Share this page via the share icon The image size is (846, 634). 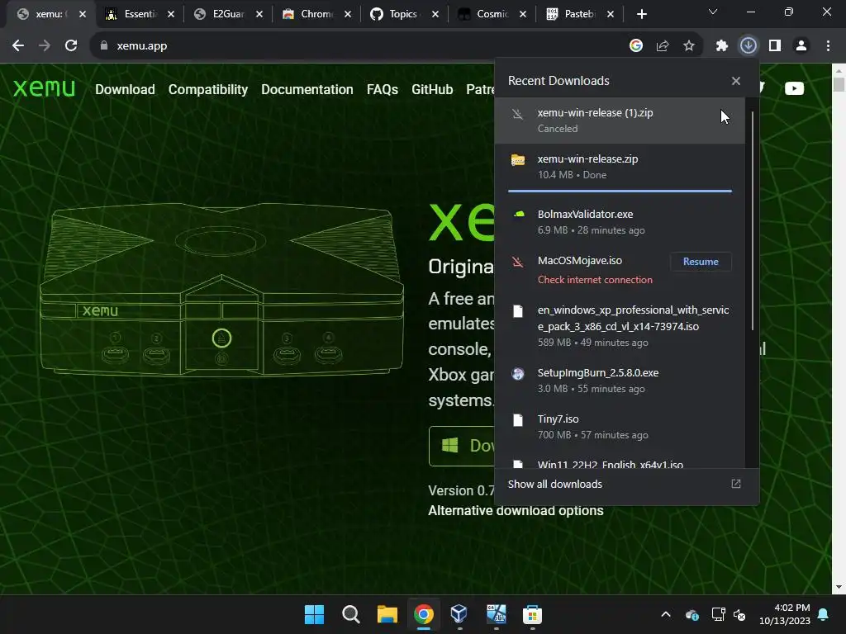point(663,46)
